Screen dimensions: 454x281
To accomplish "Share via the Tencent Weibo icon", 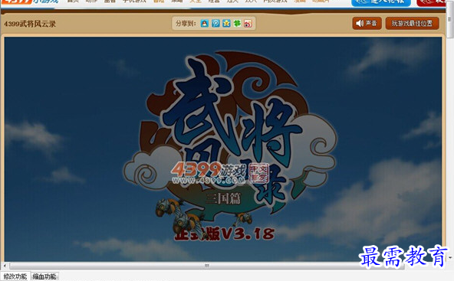I will [x=215, y=24].
